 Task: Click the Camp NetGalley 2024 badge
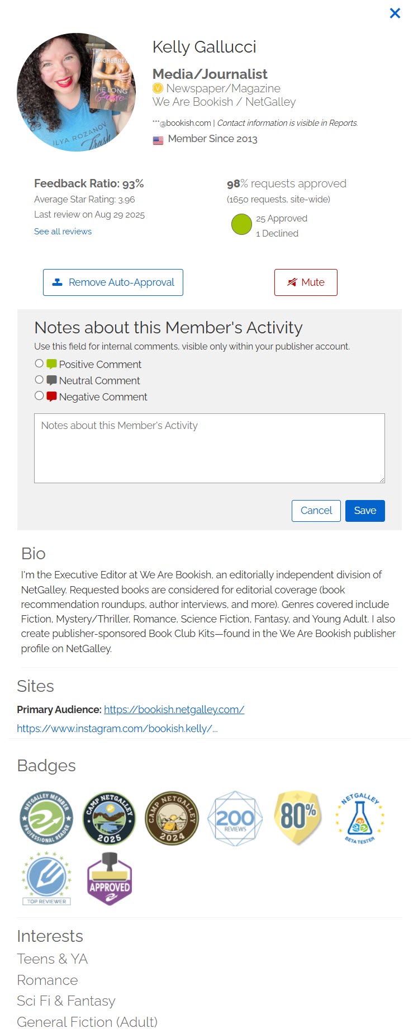click(172, 818)
